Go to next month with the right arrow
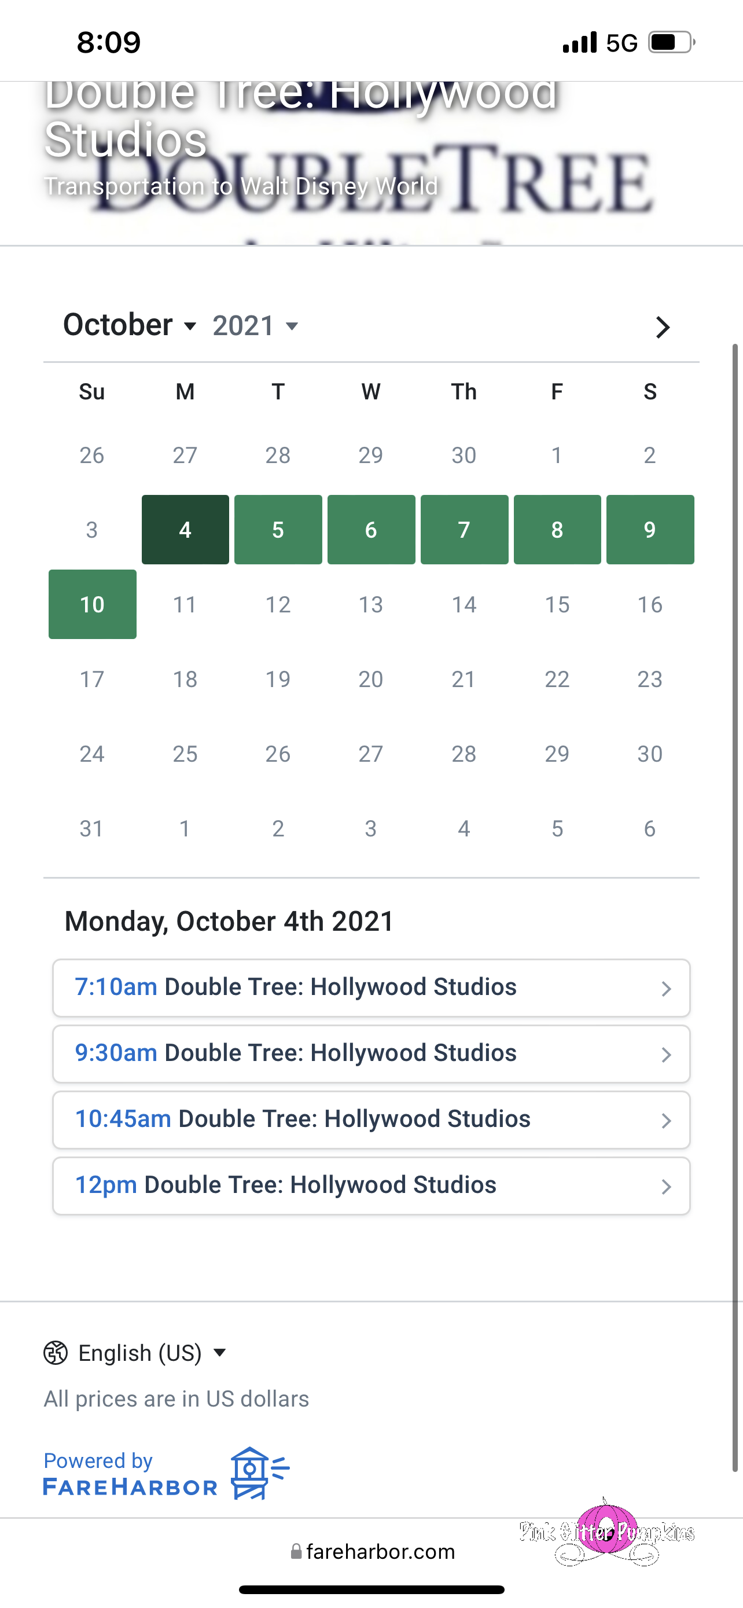Image resolution: width=743 pixels, height=1608 pixels. (x=663, y=327)
